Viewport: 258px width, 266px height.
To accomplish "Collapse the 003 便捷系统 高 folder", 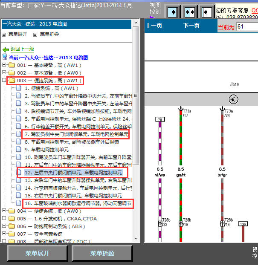I will (4, 80).
